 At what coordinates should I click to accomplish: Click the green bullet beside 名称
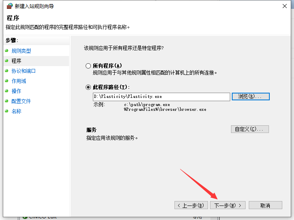point(6,111)
